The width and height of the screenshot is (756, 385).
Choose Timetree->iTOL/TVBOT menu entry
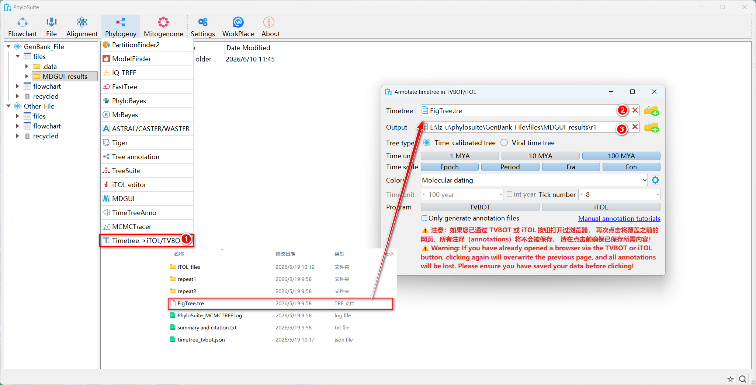point(147,240)
